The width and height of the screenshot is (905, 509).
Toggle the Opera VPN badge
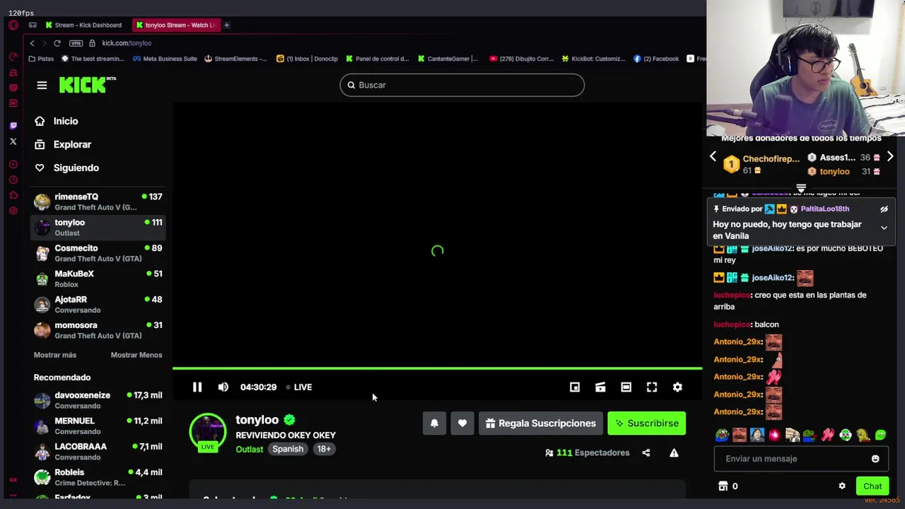[76, 43]
